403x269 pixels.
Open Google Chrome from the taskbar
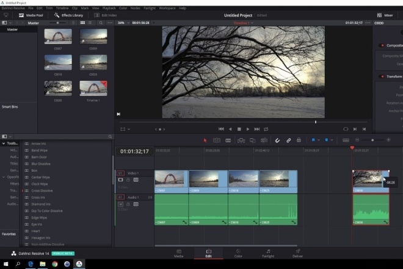(x=55, y=264)
